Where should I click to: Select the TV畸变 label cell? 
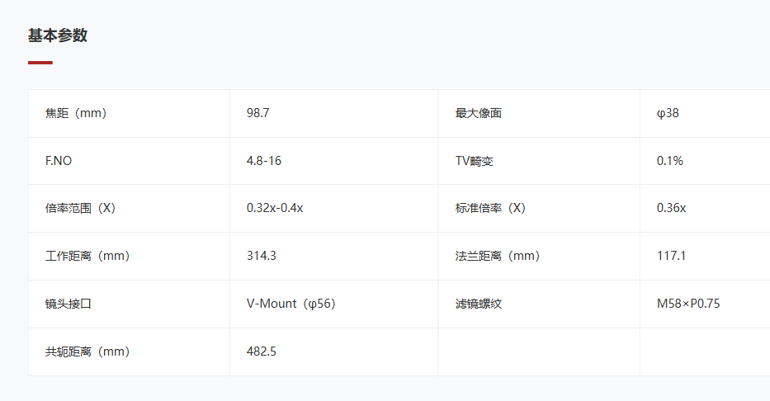(x=539, y=161)
